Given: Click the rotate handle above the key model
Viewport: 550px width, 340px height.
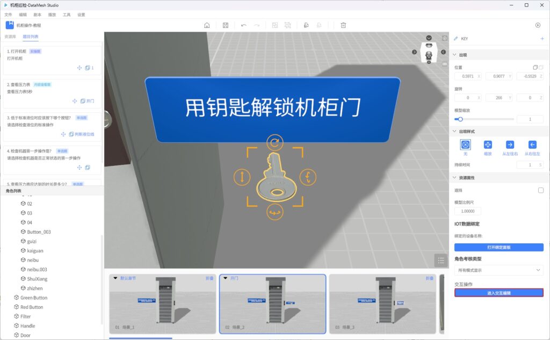Looking at the screenshot, I should point(274,142).
